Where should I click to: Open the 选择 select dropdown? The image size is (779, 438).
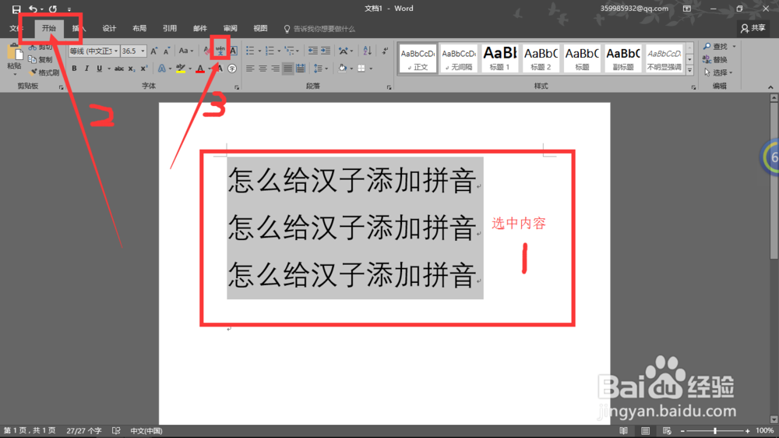click(718, 72)
